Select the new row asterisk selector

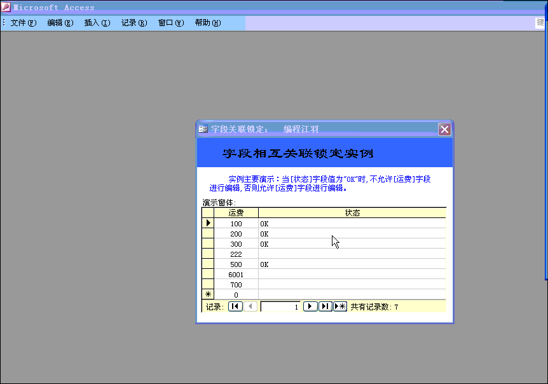coord(208,294)
